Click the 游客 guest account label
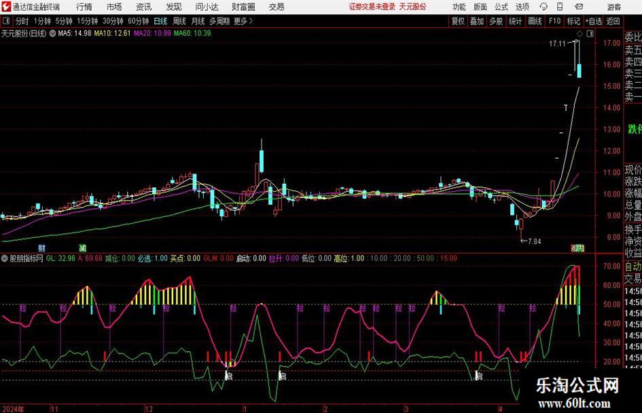Screen dimensions: 642x413 click(x=614, y=7)
